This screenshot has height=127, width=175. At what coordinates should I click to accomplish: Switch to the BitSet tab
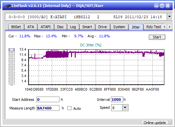pos(16,27)
